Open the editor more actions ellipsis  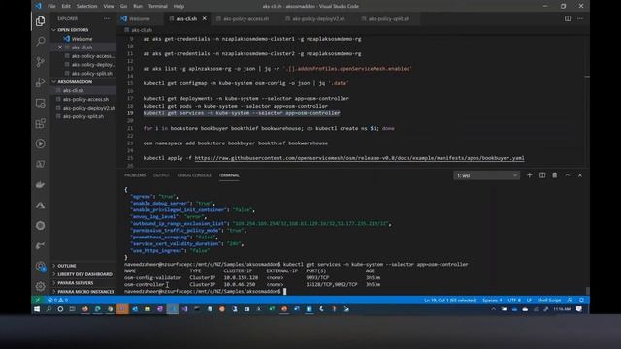(x=580, y=18)
